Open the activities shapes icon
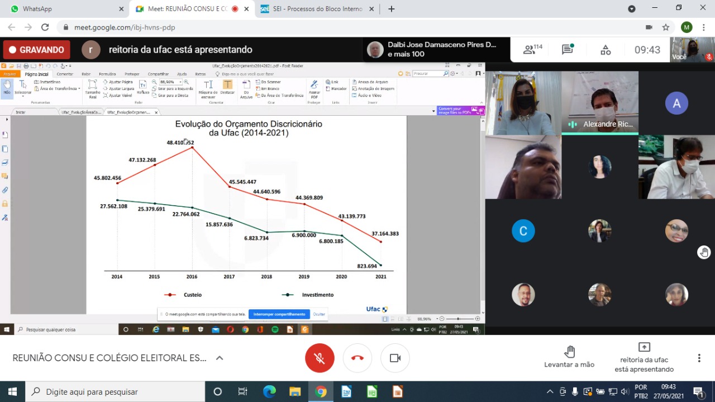 606,50
